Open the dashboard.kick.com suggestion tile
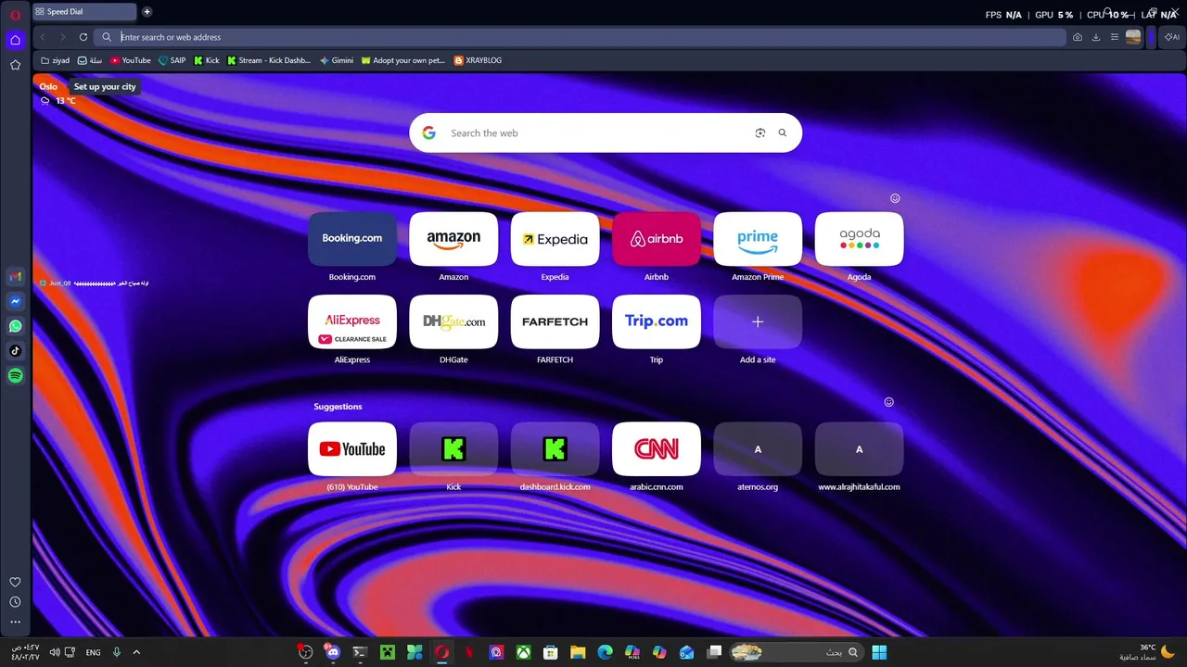This screenshot has width=1187, height=667. 555,449
